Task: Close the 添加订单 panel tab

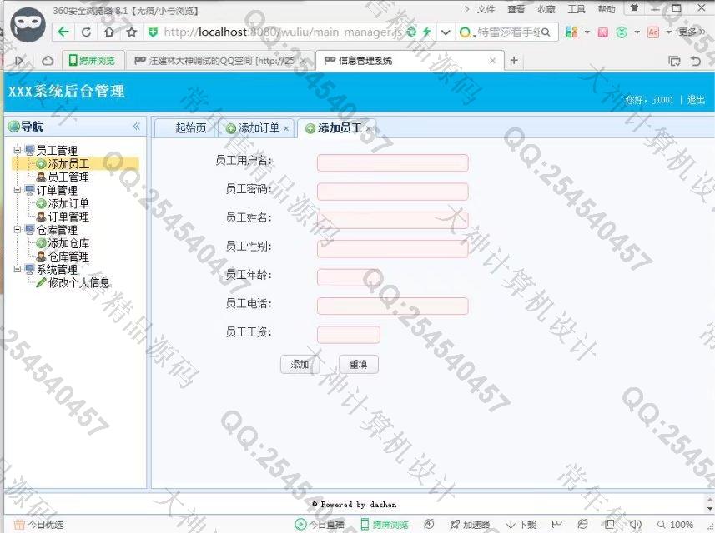Action: tap(286, 129)
